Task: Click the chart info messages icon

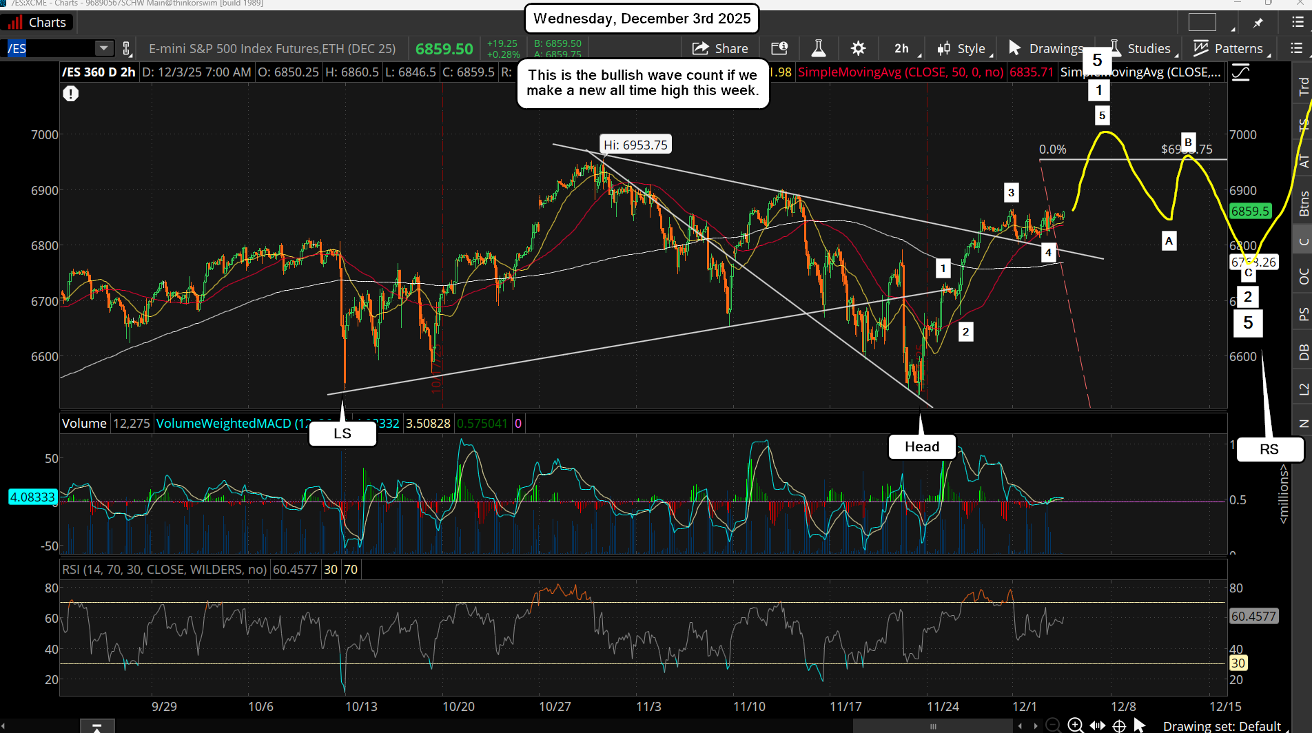Action: tap(779, 48)
